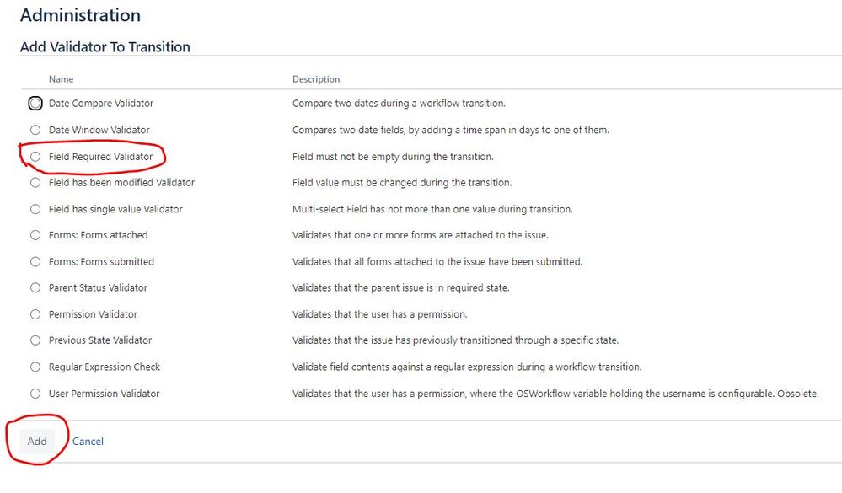
Task: Pick Field has single value Validator radio
Action: click(35, 209)
